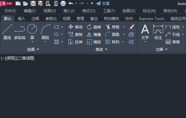This screenshot has width=186, height=118.
Task: Open the undo history dropdown arrow
Action: tap(76, 3)
